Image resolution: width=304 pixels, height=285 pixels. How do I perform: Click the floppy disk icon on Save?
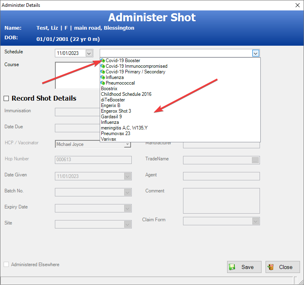click(x=232, y=267)
